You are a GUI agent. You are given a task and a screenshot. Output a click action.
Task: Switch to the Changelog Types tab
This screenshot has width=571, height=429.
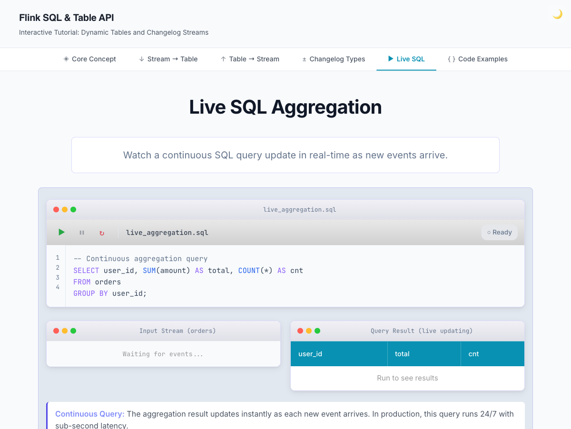click(x=333, y=59)
